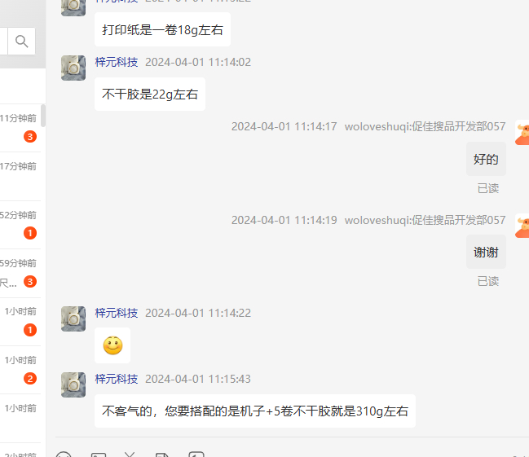Click the 不干胶是22g左右 message bubble
Screen dimensions: 529x457
tap(150, 94)
